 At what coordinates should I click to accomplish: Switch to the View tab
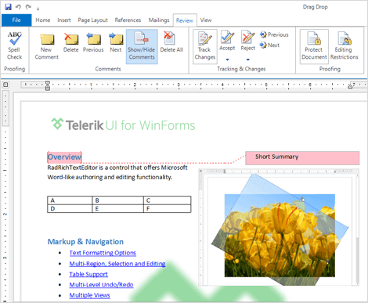click(x=206, y=20)
